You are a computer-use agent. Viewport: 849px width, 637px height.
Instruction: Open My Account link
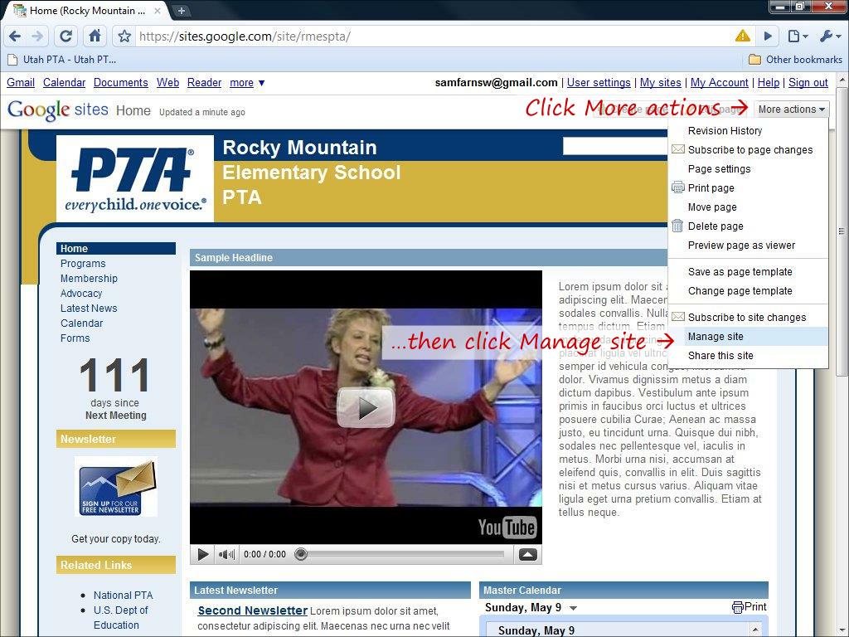[x=719, y=82]
